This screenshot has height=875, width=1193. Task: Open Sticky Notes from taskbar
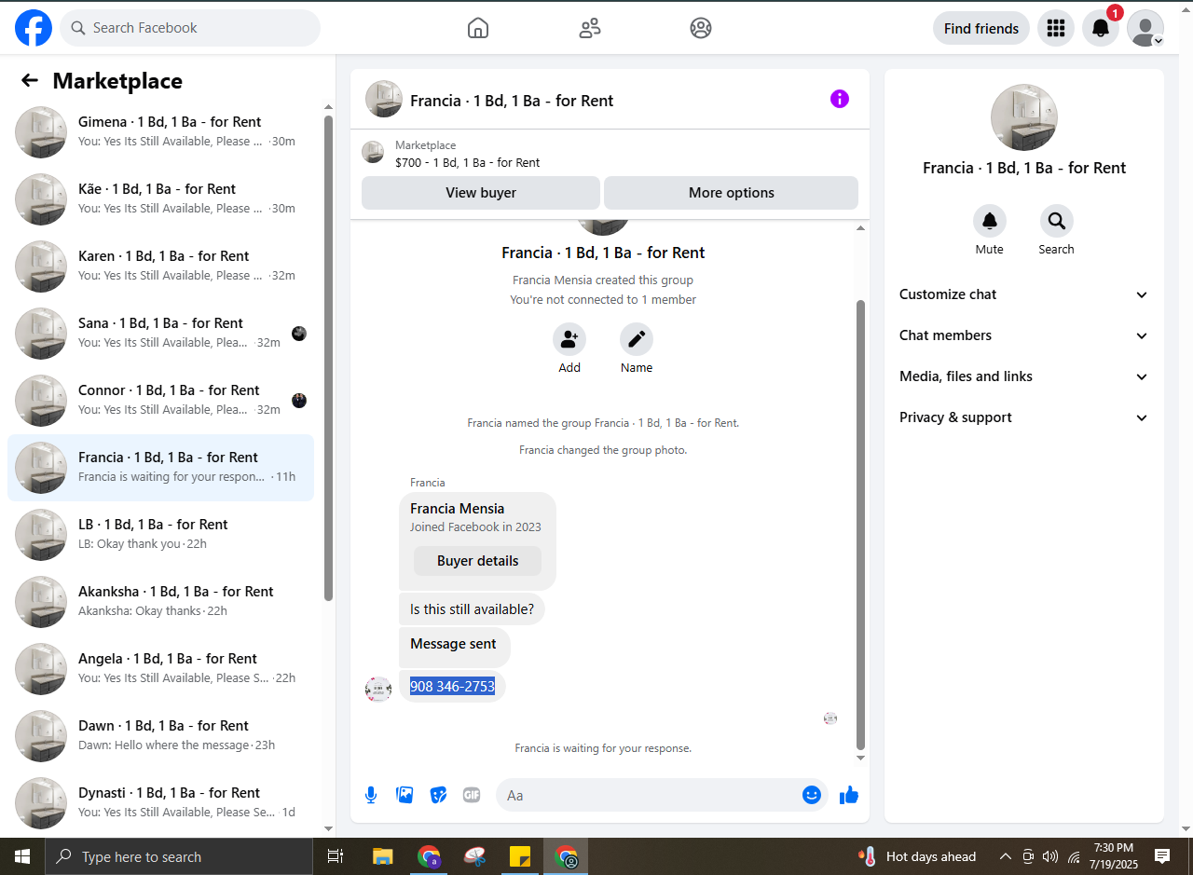point(520,856)
